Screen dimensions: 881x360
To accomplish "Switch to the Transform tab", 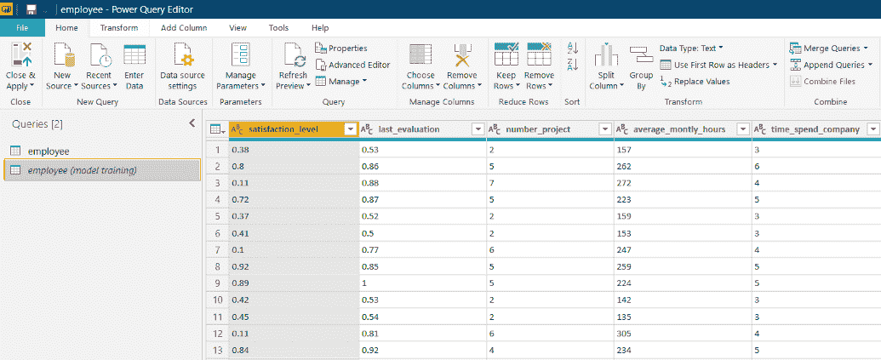I will click(x=118, y=28).
